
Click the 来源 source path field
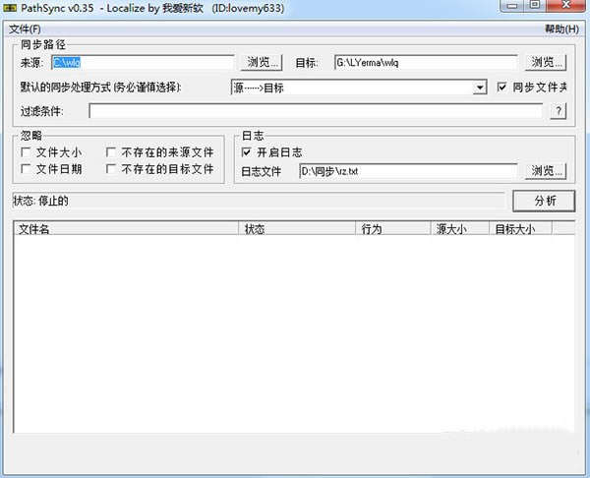(143, 63)
